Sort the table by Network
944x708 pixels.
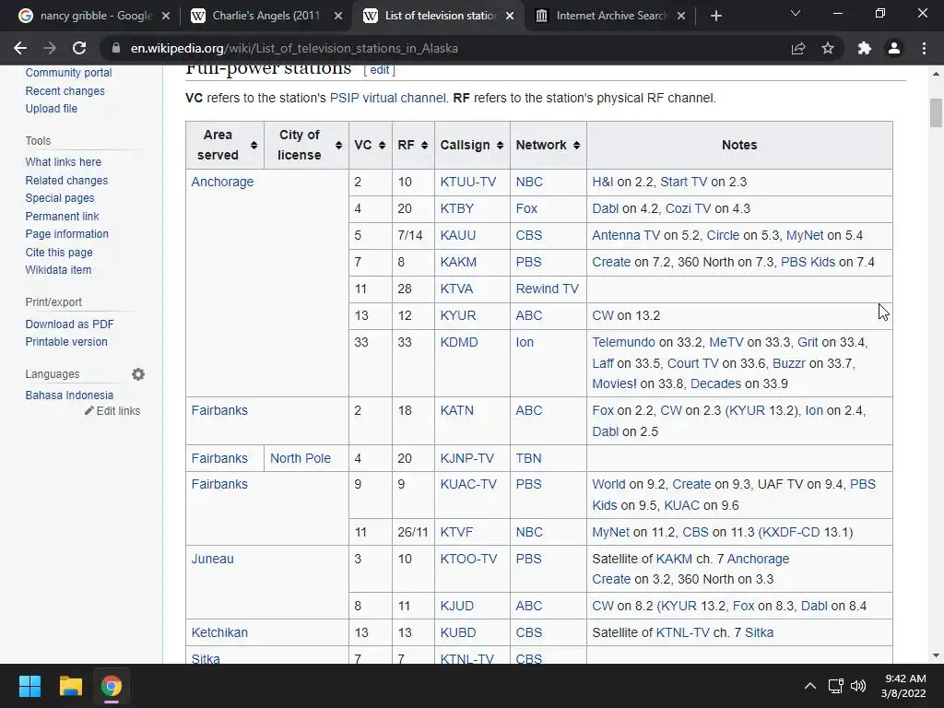point(577,145)
